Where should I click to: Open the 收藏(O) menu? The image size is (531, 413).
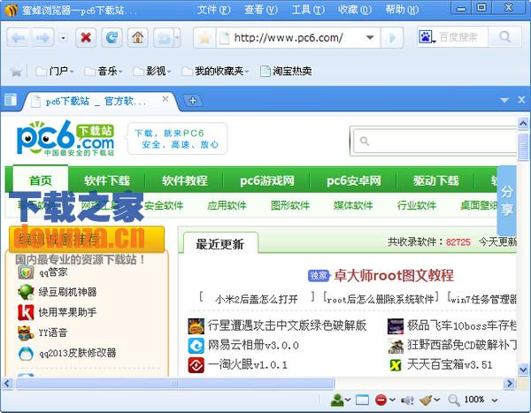pos(355,10)
